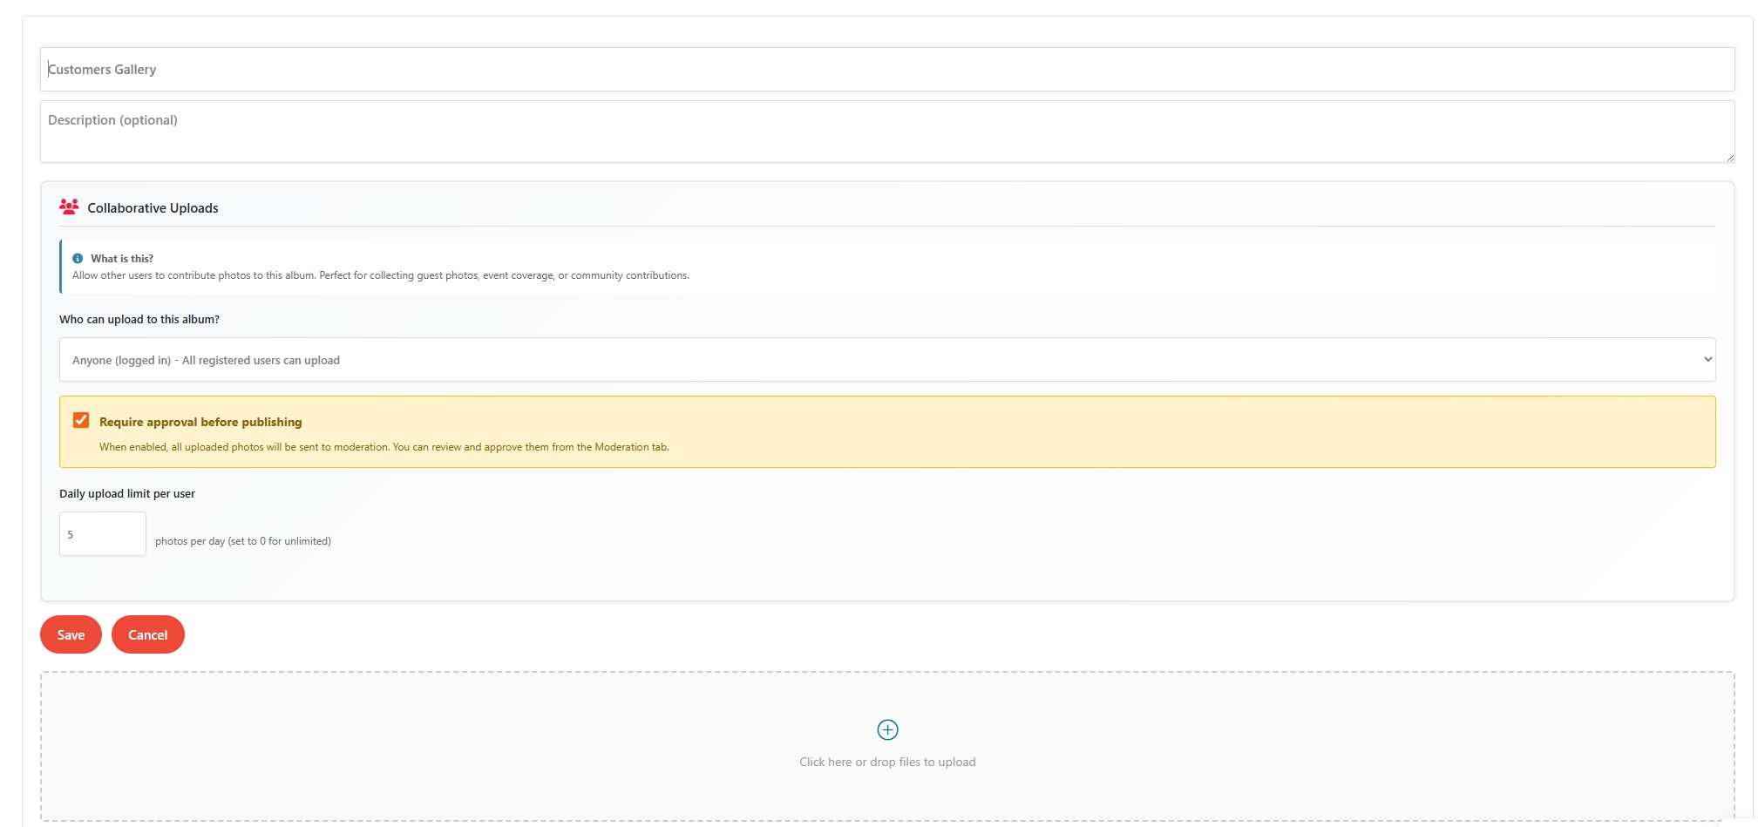Image resolution: width=1758 pixels, height=827 pixels.
Task: Click the 'What is this?' bold label
Action: click(121, 258)
